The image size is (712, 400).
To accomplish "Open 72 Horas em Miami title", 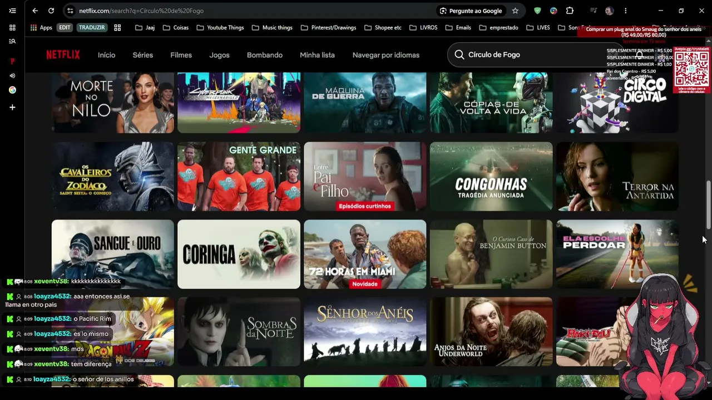I will click(x=365, y=254).
